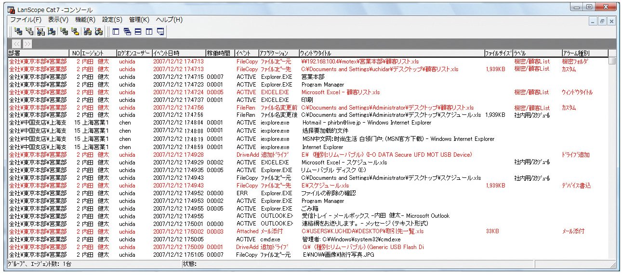Select the 选择要加载的文件 row
Viewport: 622px width, 275px height.
click(x=308, y=131)
